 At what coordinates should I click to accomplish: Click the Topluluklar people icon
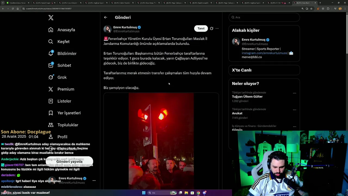pos(51,125)
